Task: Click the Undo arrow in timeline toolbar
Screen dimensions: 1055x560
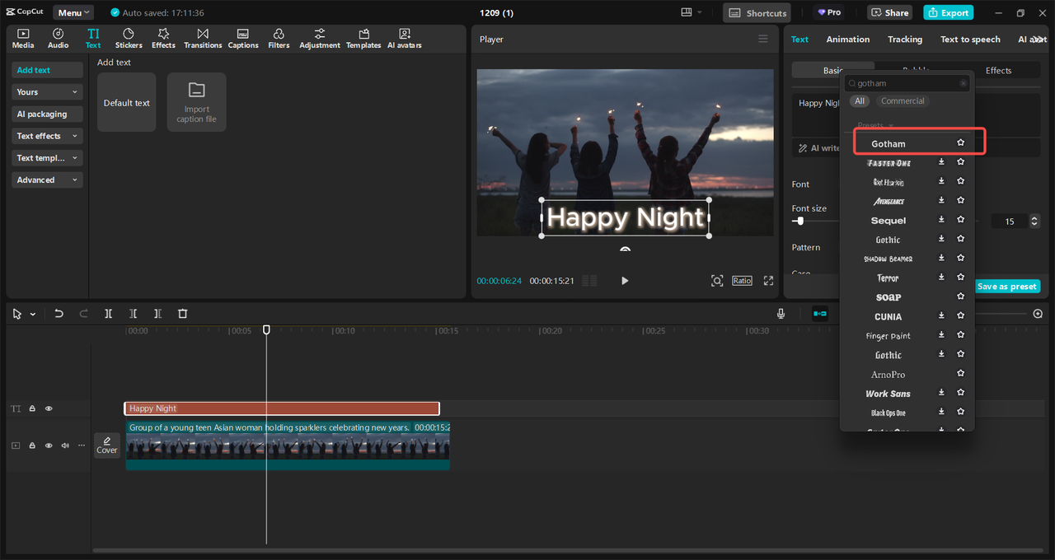Action: click(59, 314)
